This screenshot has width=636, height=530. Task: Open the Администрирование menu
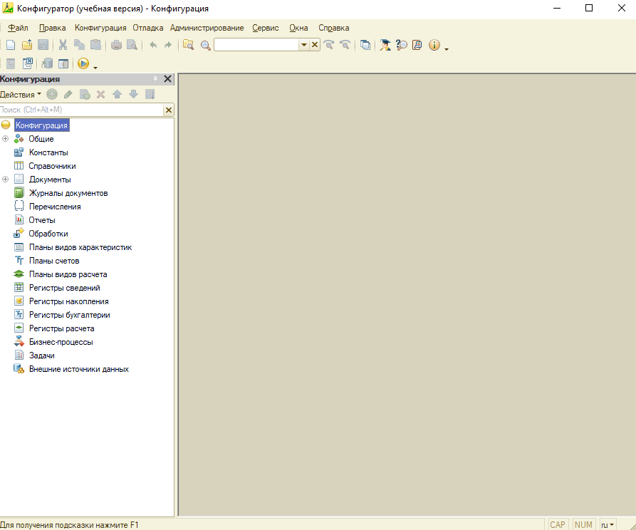(207, 28)
